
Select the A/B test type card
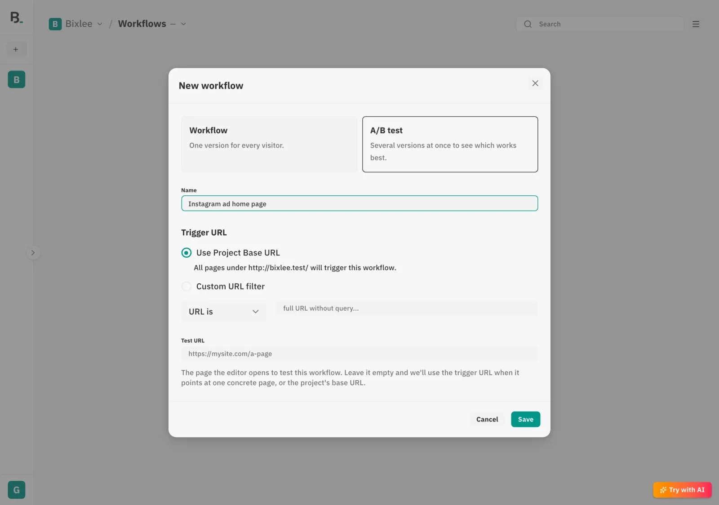point(450,144)
